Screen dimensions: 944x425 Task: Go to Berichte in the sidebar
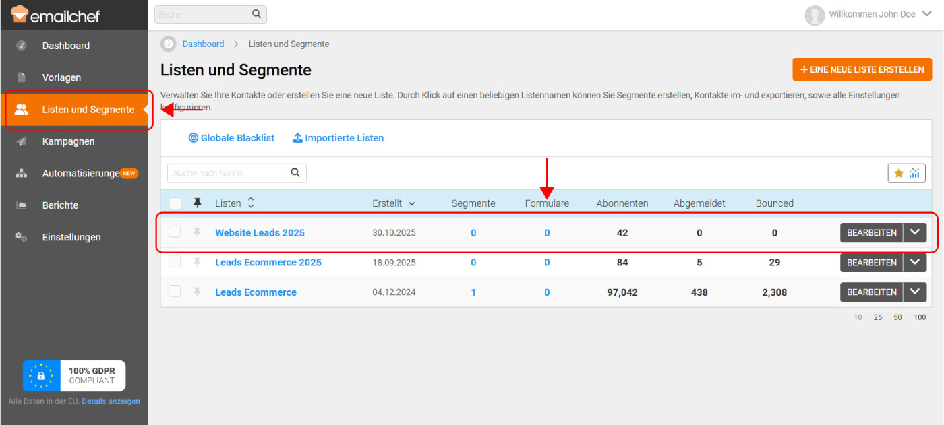coord(60,205)
